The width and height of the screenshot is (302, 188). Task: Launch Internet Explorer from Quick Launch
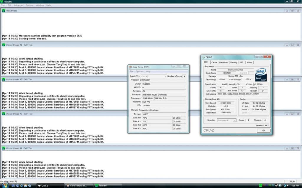click(21, 186)
